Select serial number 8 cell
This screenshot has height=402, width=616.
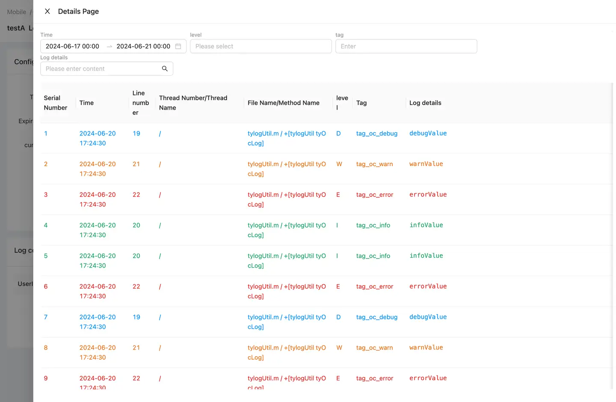click(x=46, y=348)
